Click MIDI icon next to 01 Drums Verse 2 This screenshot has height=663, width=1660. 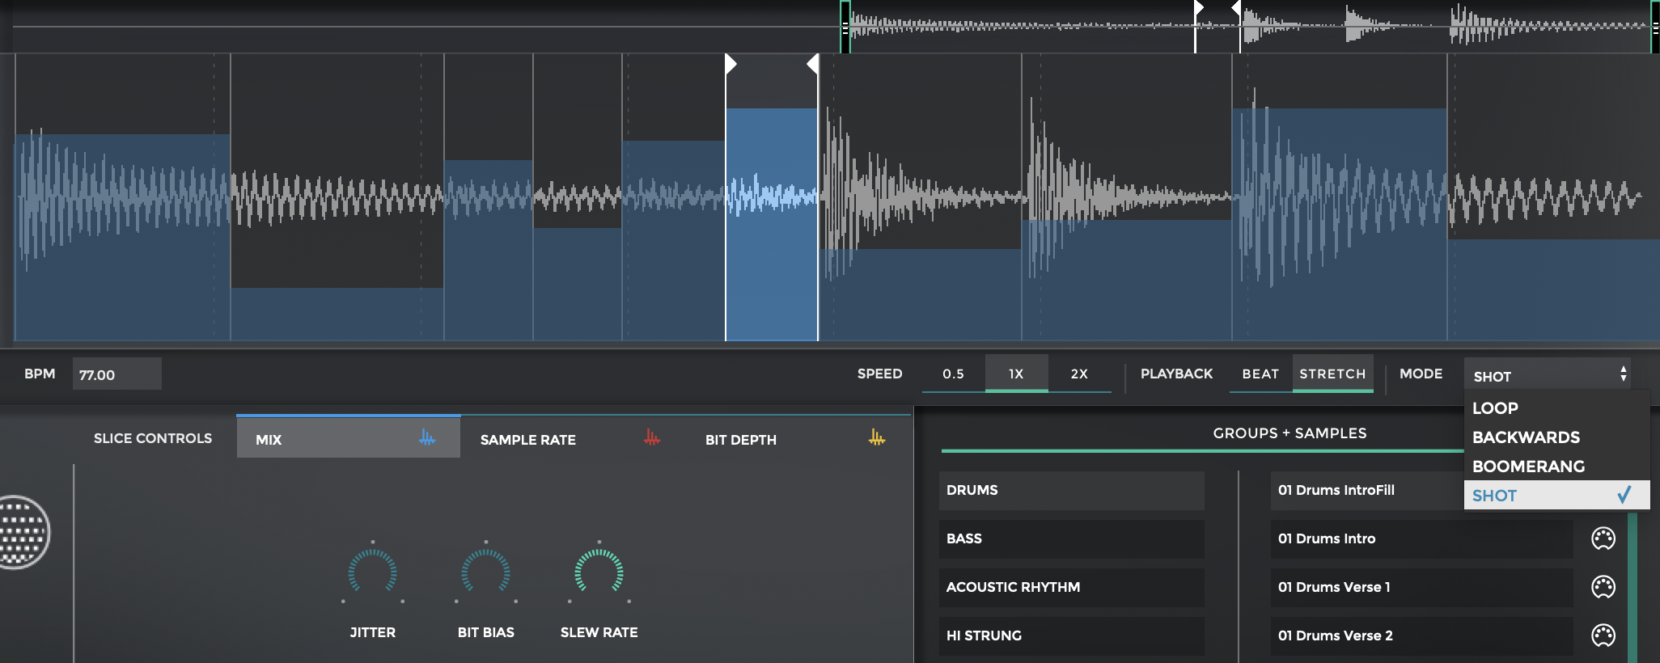1603,636
